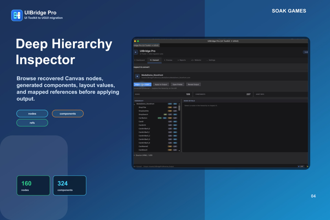Click the Apply to Output button

(161, 84)
